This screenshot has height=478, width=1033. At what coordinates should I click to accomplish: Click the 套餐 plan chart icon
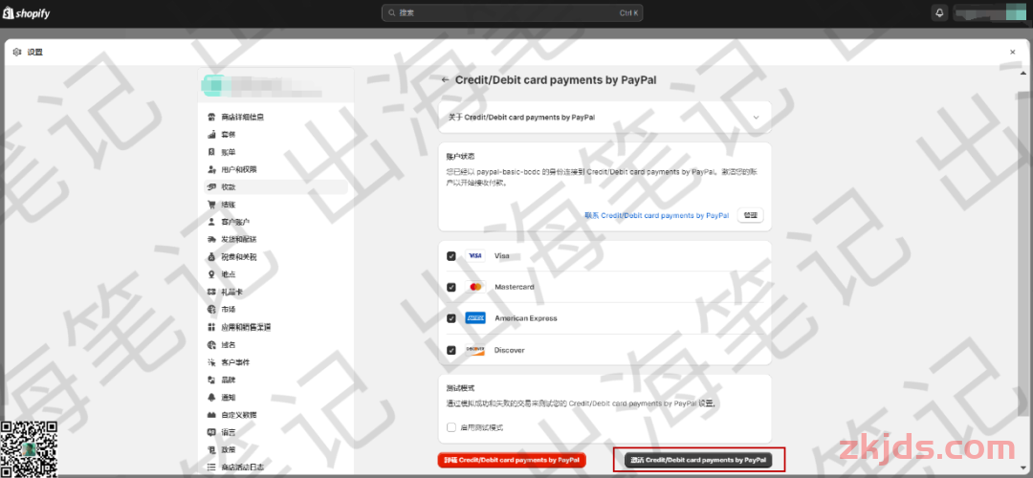click(211, 134)
